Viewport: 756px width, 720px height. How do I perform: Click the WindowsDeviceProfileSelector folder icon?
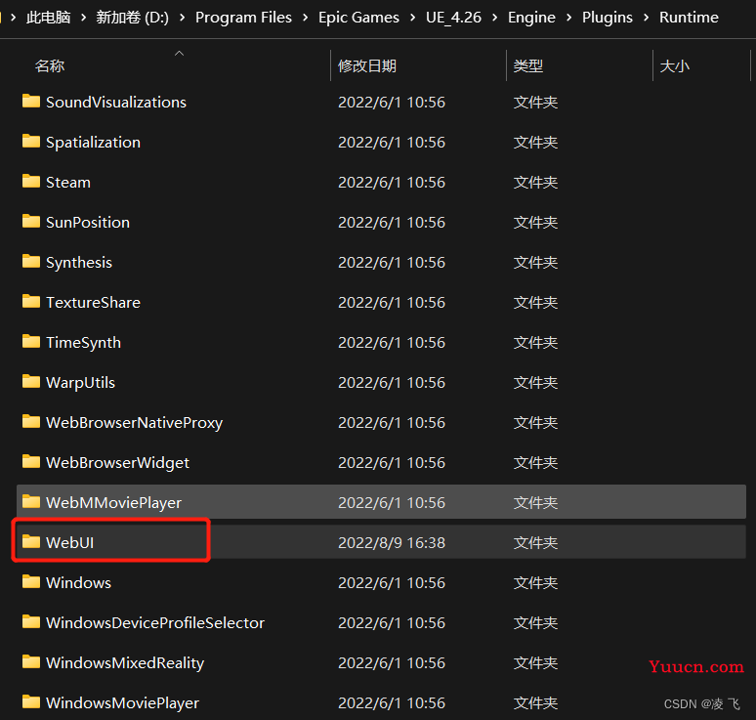31,621
